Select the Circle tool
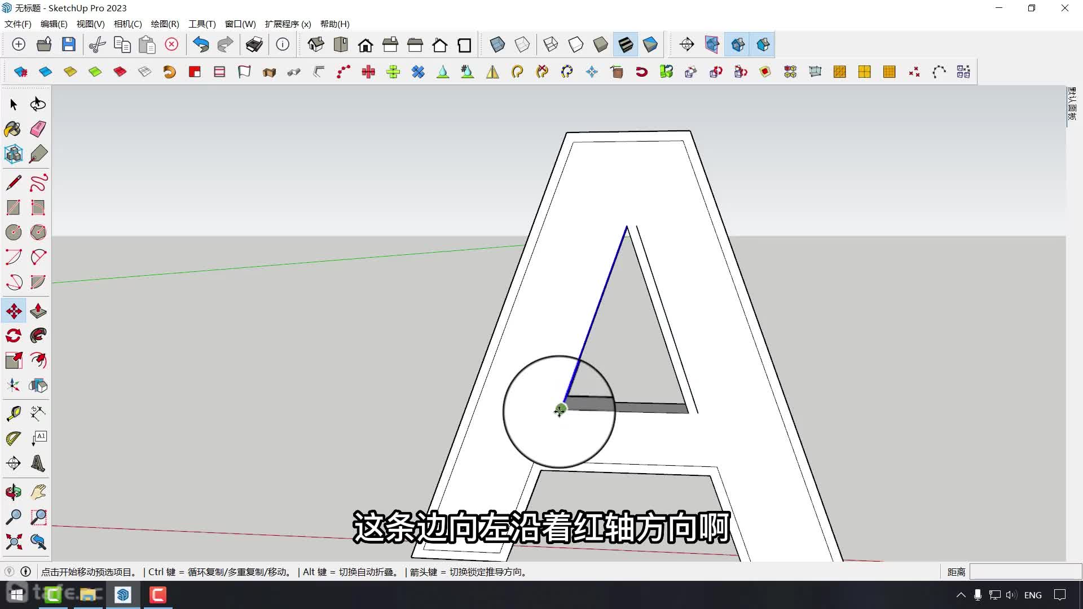Viewport: 1083px width, 609px height. pyautogui.click(x=14, y=232)
